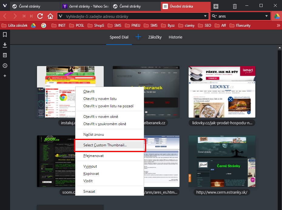The width and height of the screenshot is (282, 210).
Task: Open the Vivaldi main menu icon
Action: tap(5, 6)
